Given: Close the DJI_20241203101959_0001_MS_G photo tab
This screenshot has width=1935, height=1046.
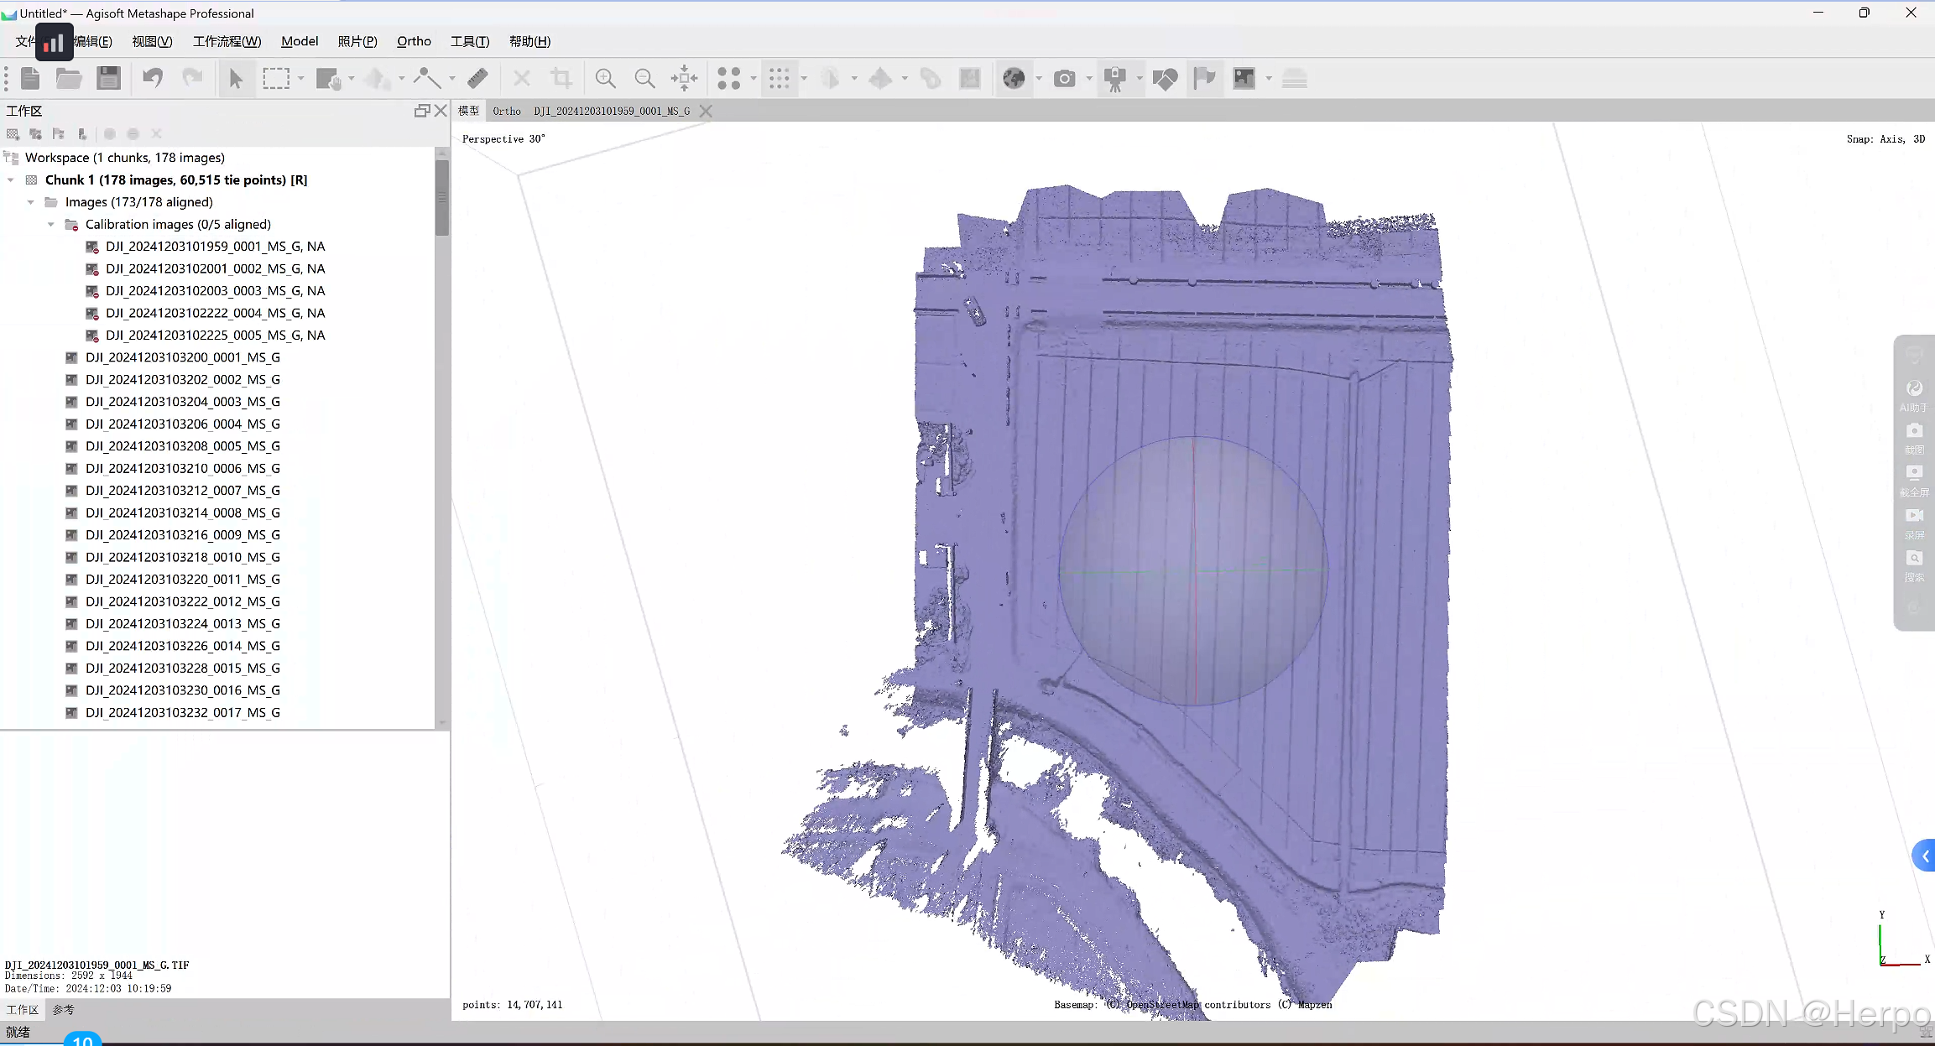Looking at the screenshot, I should 706,111.
